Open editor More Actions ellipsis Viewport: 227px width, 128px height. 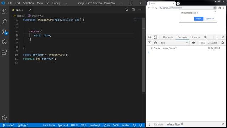[140, 10]
